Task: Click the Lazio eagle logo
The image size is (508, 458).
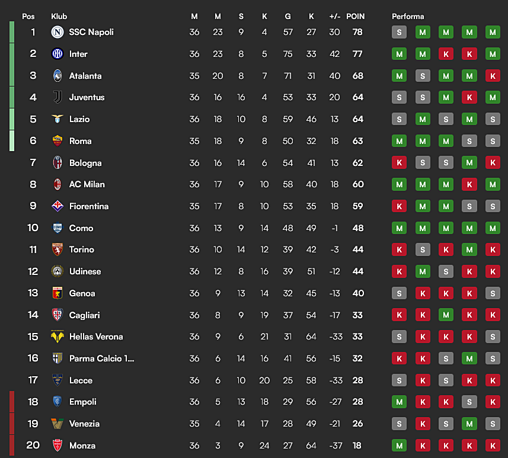Action: (57, 119)
